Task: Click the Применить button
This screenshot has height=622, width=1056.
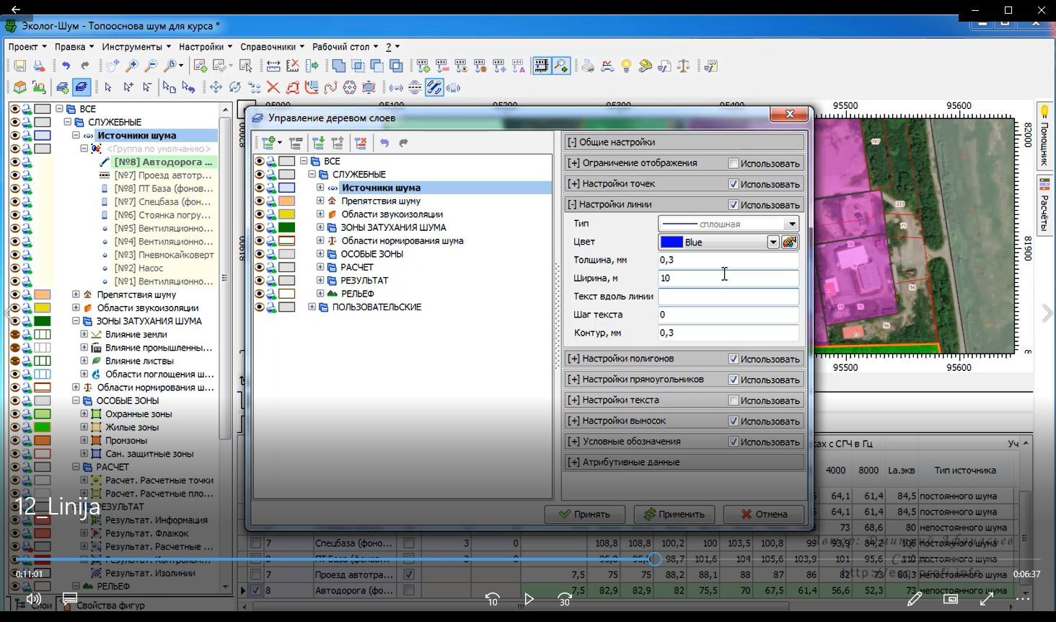Action: coord(674,514)
